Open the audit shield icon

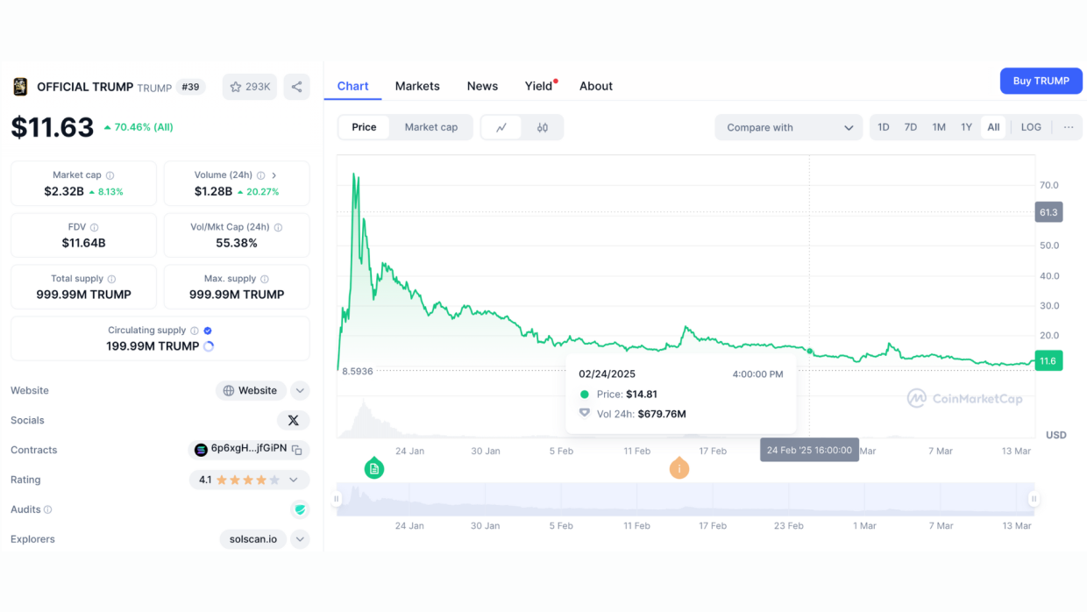[300, 509]
